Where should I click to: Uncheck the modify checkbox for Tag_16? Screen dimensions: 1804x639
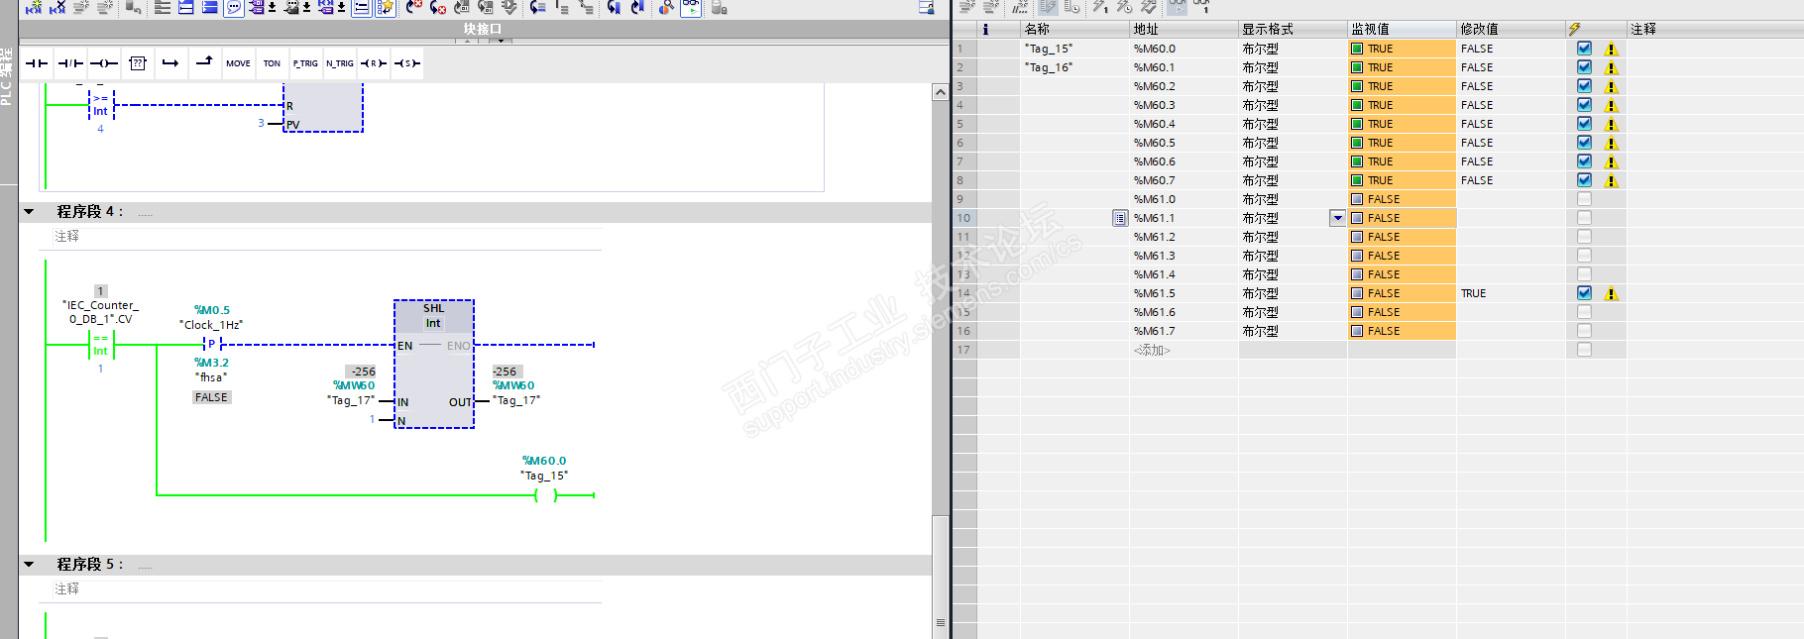(1584, 67)
